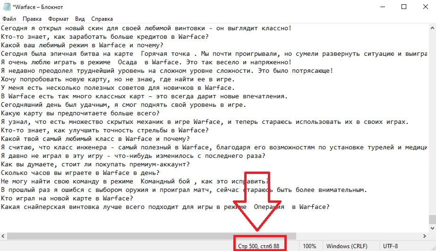
Task: Click the 100% zoom status entry
Action: tap(309, 246)
